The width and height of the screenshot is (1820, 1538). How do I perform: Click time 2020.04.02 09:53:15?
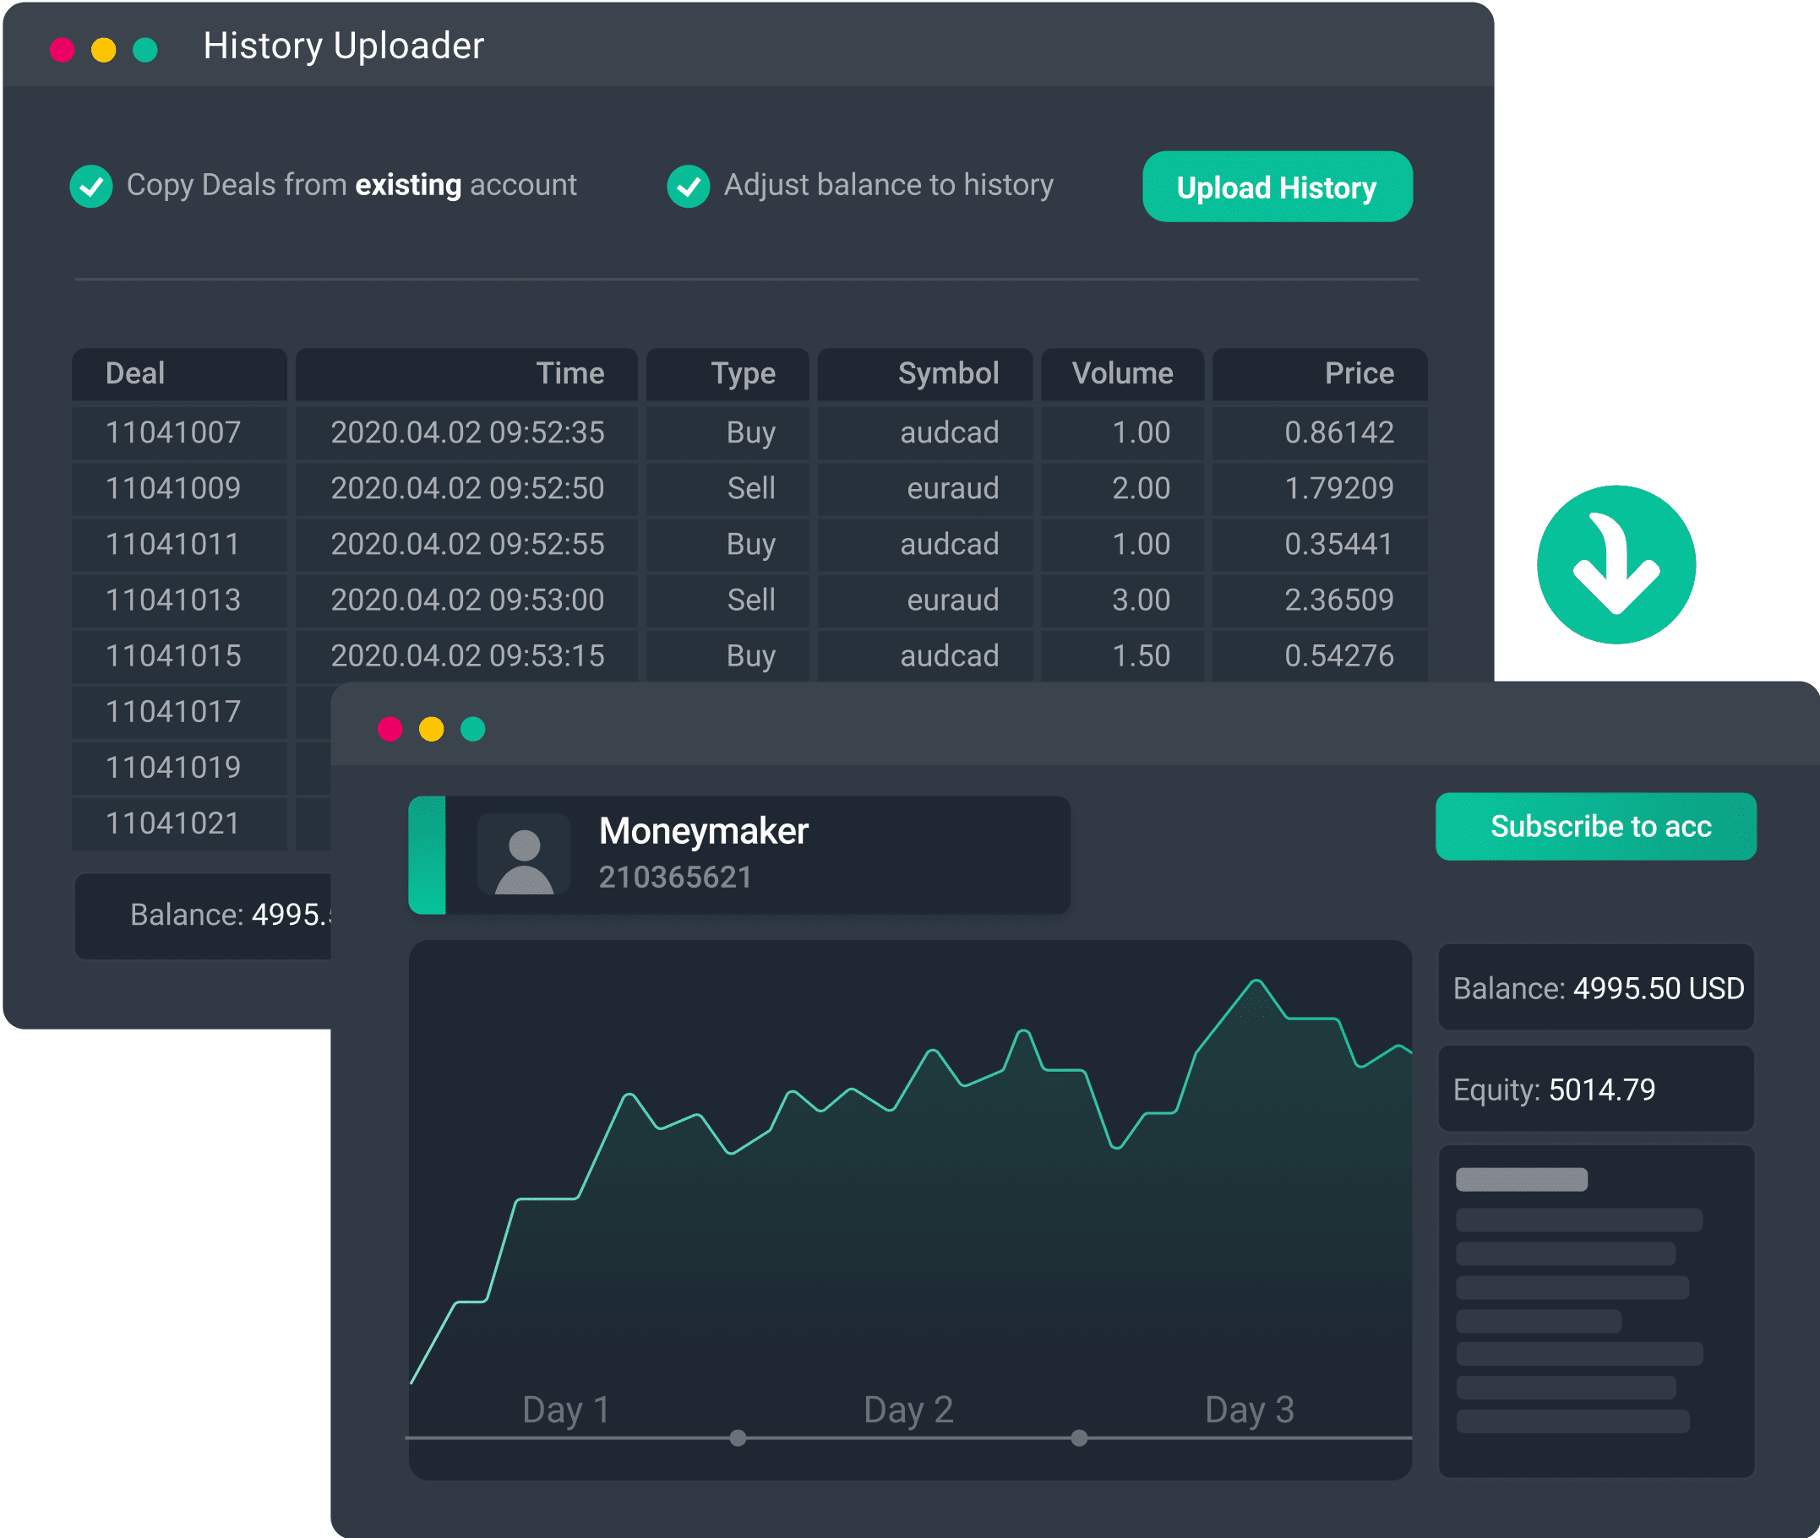[466, 655]
